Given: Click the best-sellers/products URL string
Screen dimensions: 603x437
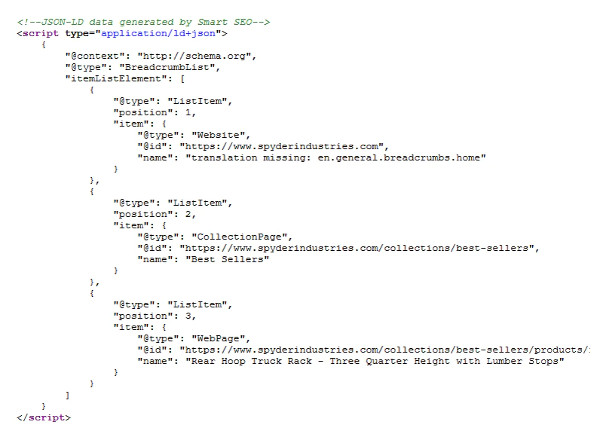Looking at the screenshot, I should coord(384,350).
